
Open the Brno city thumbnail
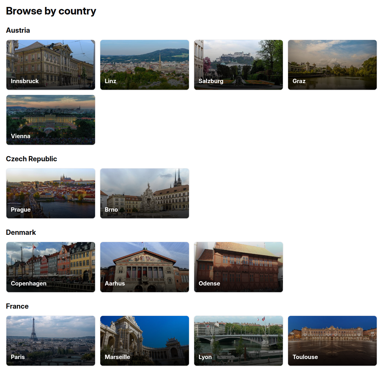(x=145, y=193)
